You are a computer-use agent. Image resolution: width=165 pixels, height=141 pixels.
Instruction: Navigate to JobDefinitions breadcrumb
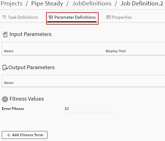click(x=92, y=3)
